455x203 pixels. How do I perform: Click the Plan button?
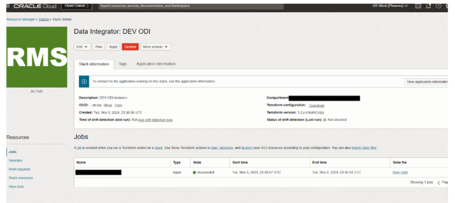pyautogui.click(x=99, y=47)
